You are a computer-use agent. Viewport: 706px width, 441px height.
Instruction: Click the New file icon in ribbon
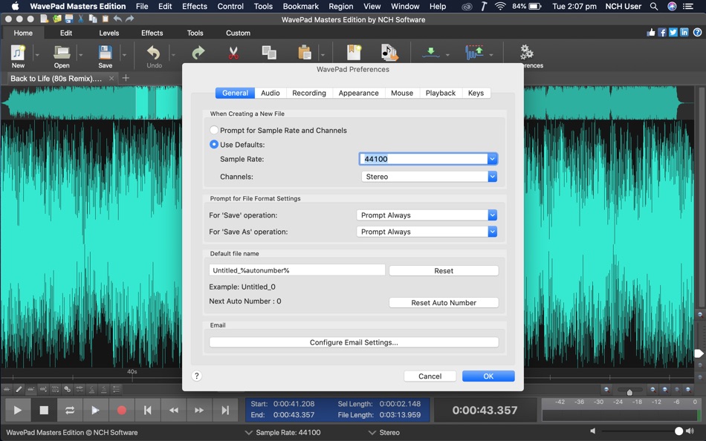click(18, 53)
